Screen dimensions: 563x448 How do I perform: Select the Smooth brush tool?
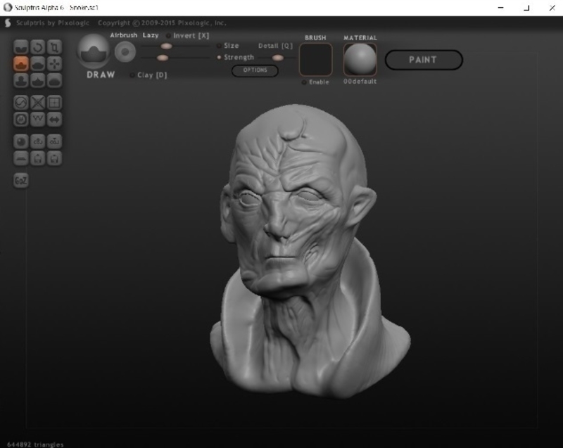point(54,81)
